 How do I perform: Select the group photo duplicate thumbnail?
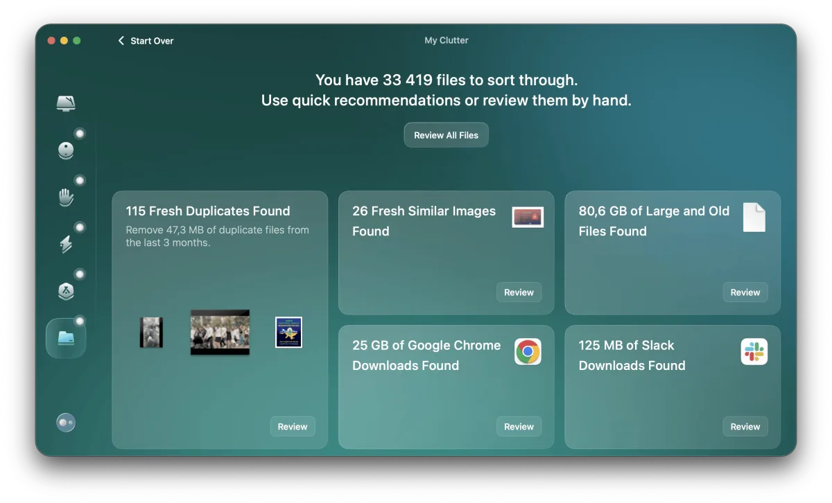pos(220,333)
